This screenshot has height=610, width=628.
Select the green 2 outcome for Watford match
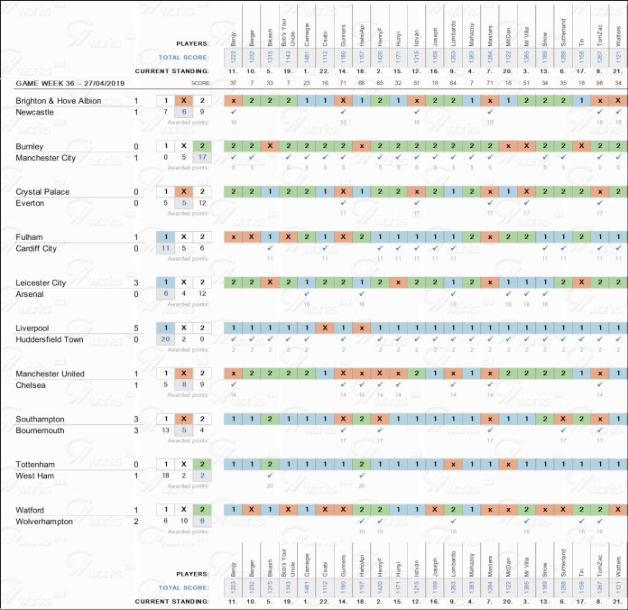tap(203, 509)
